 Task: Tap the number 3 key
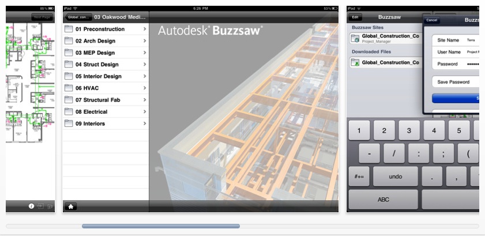409,130
